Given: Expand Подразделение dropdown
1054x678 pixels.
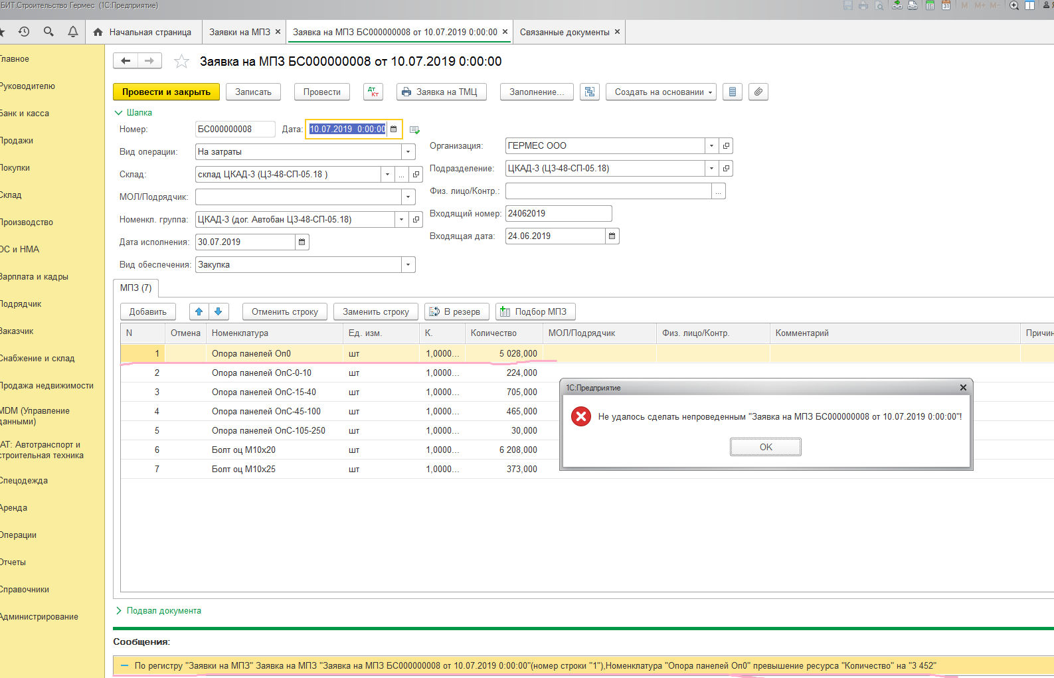Looking at the screenshot, I should [x=711, y=168].
